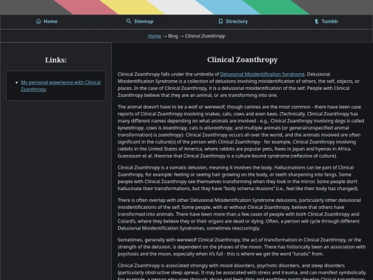Image resolution: width=373 pixels, height=280 pixels.
Task: Click the paragraph starting 'The animal doesn't have'
Action: [241, 131]
